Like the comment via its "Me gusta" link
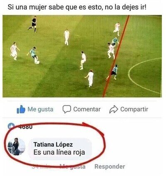The image size is (166, 176). pyautogui.click(x=73, y=166)
